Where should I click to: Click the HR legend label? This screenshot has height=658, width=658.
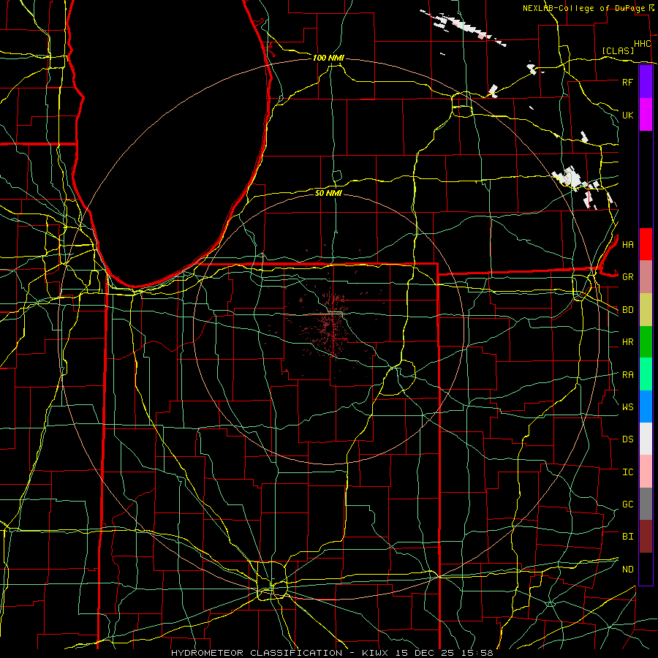pos(627,342)
